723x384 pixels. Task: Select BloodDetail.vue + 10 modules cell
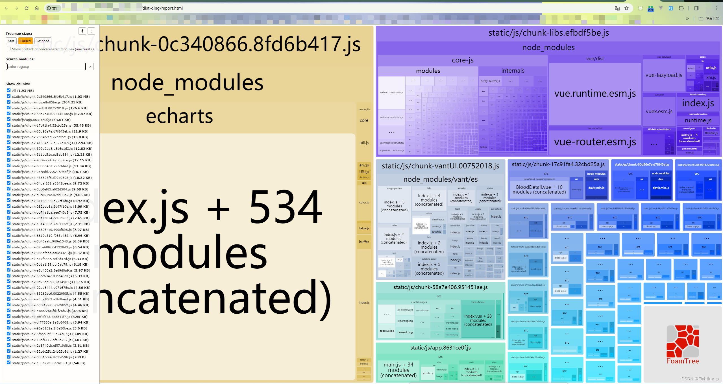click(539, 189)
